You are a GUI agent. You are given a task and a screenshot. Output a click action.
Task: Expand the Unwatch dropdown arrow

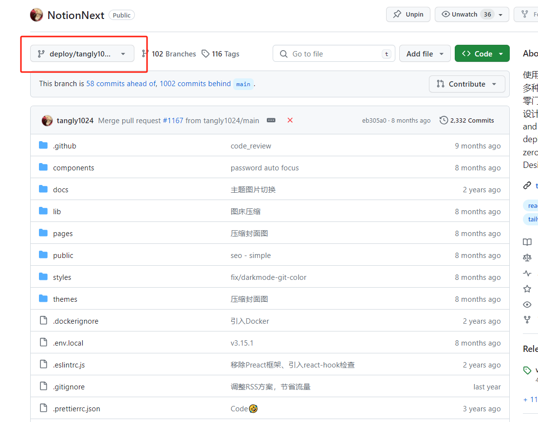pos(501,15)
